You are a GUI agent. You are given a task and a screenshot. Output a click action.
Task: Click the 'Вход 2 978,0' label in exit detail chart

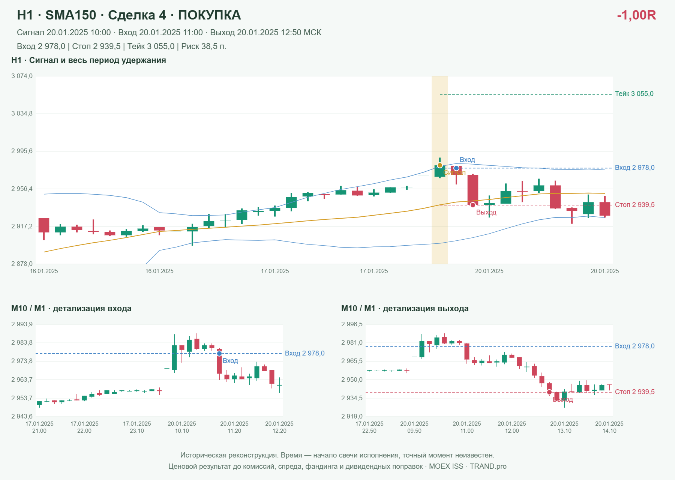coord(635,346)
